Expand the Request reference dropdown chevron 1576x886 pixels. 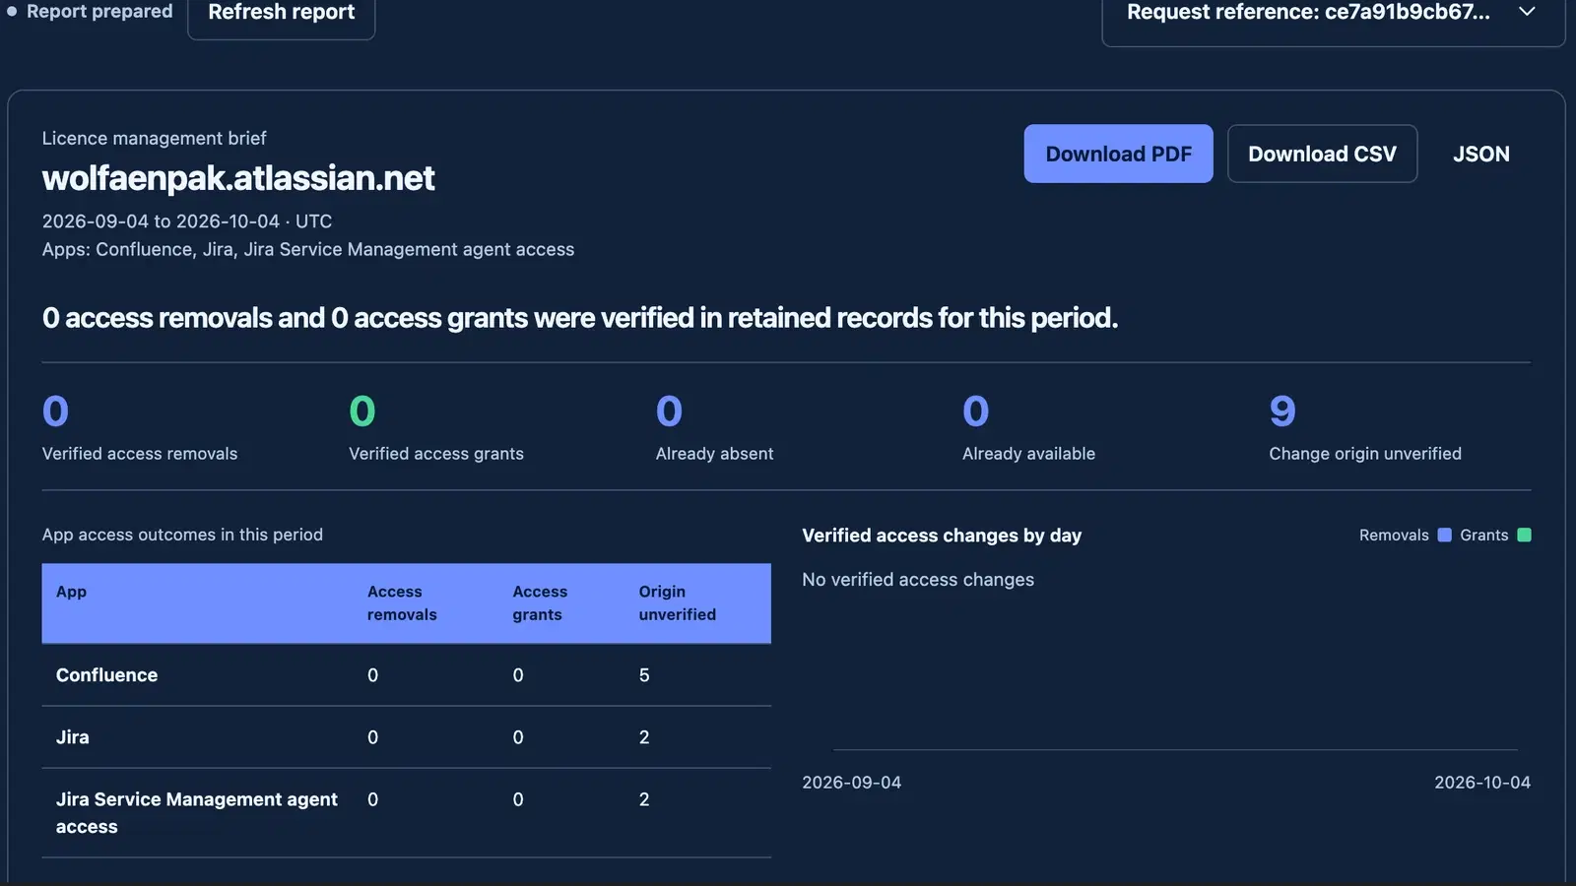[x=1527, y=12]
